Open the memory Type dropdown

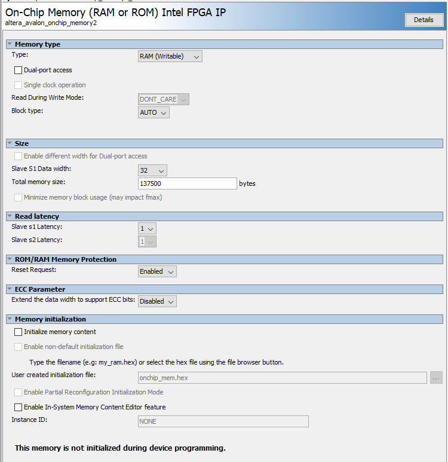coord(170,56)
